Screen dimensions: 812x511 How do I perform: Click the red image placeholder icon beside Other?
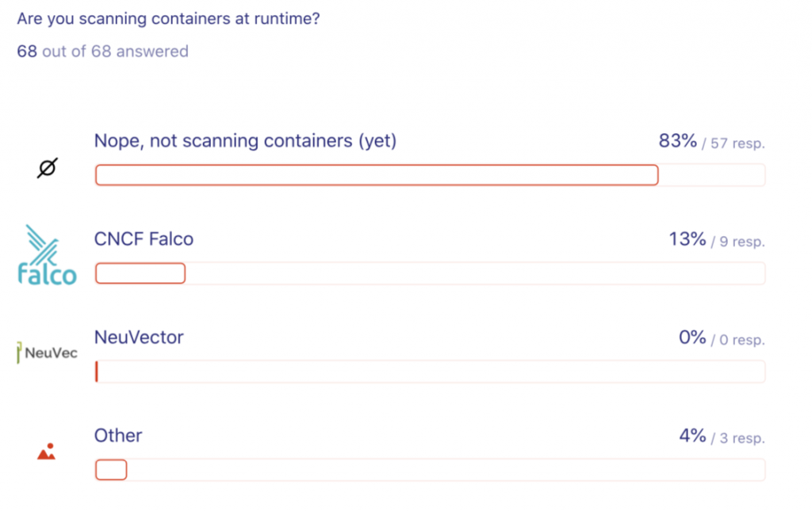click(47, 452)
